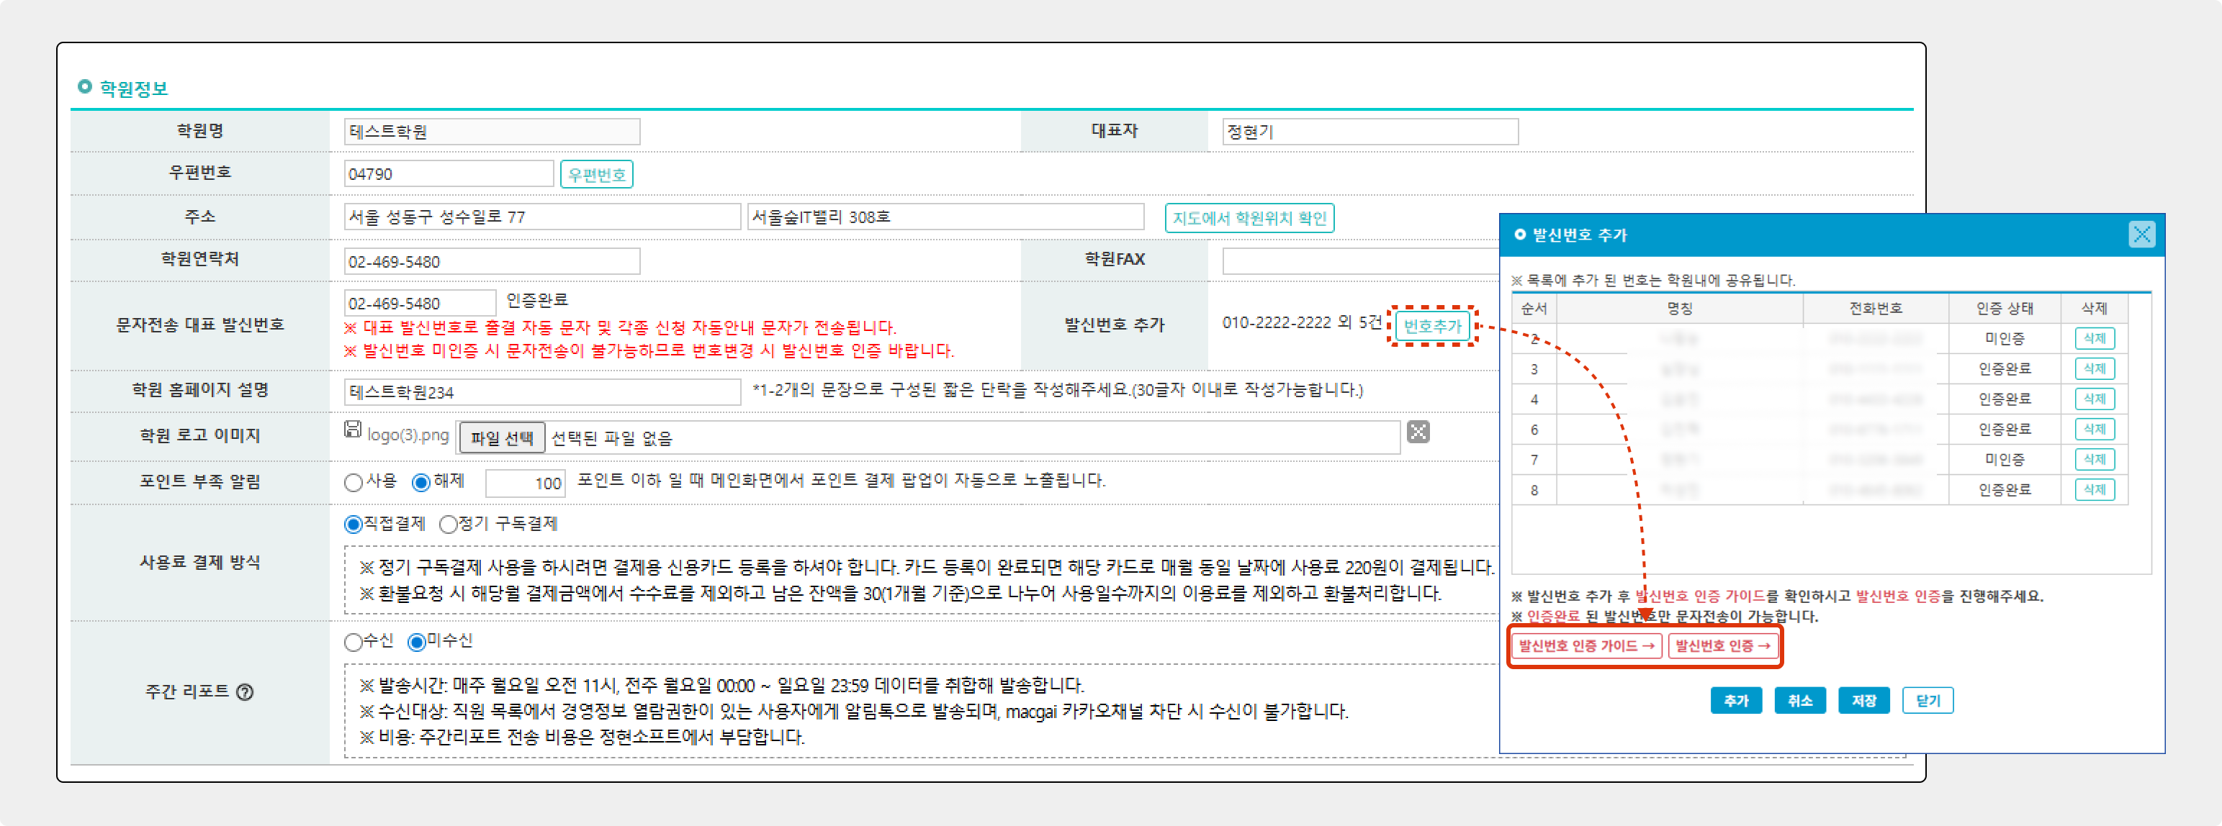The height and width of the screenshot is (826, 2222).
Task: Click the 저장 button in popup
Action: click(x=1863, y=701)
